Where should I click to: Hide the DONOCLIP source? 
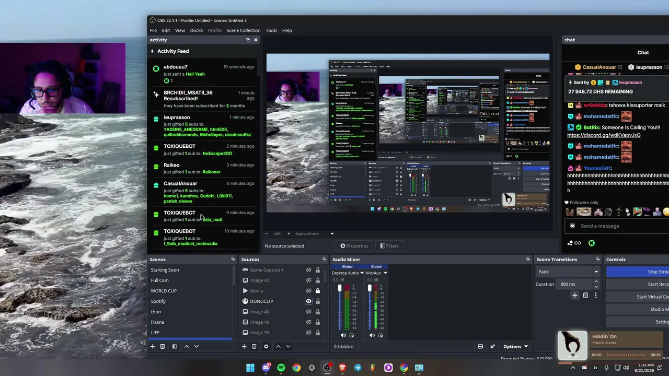point(308,301)
